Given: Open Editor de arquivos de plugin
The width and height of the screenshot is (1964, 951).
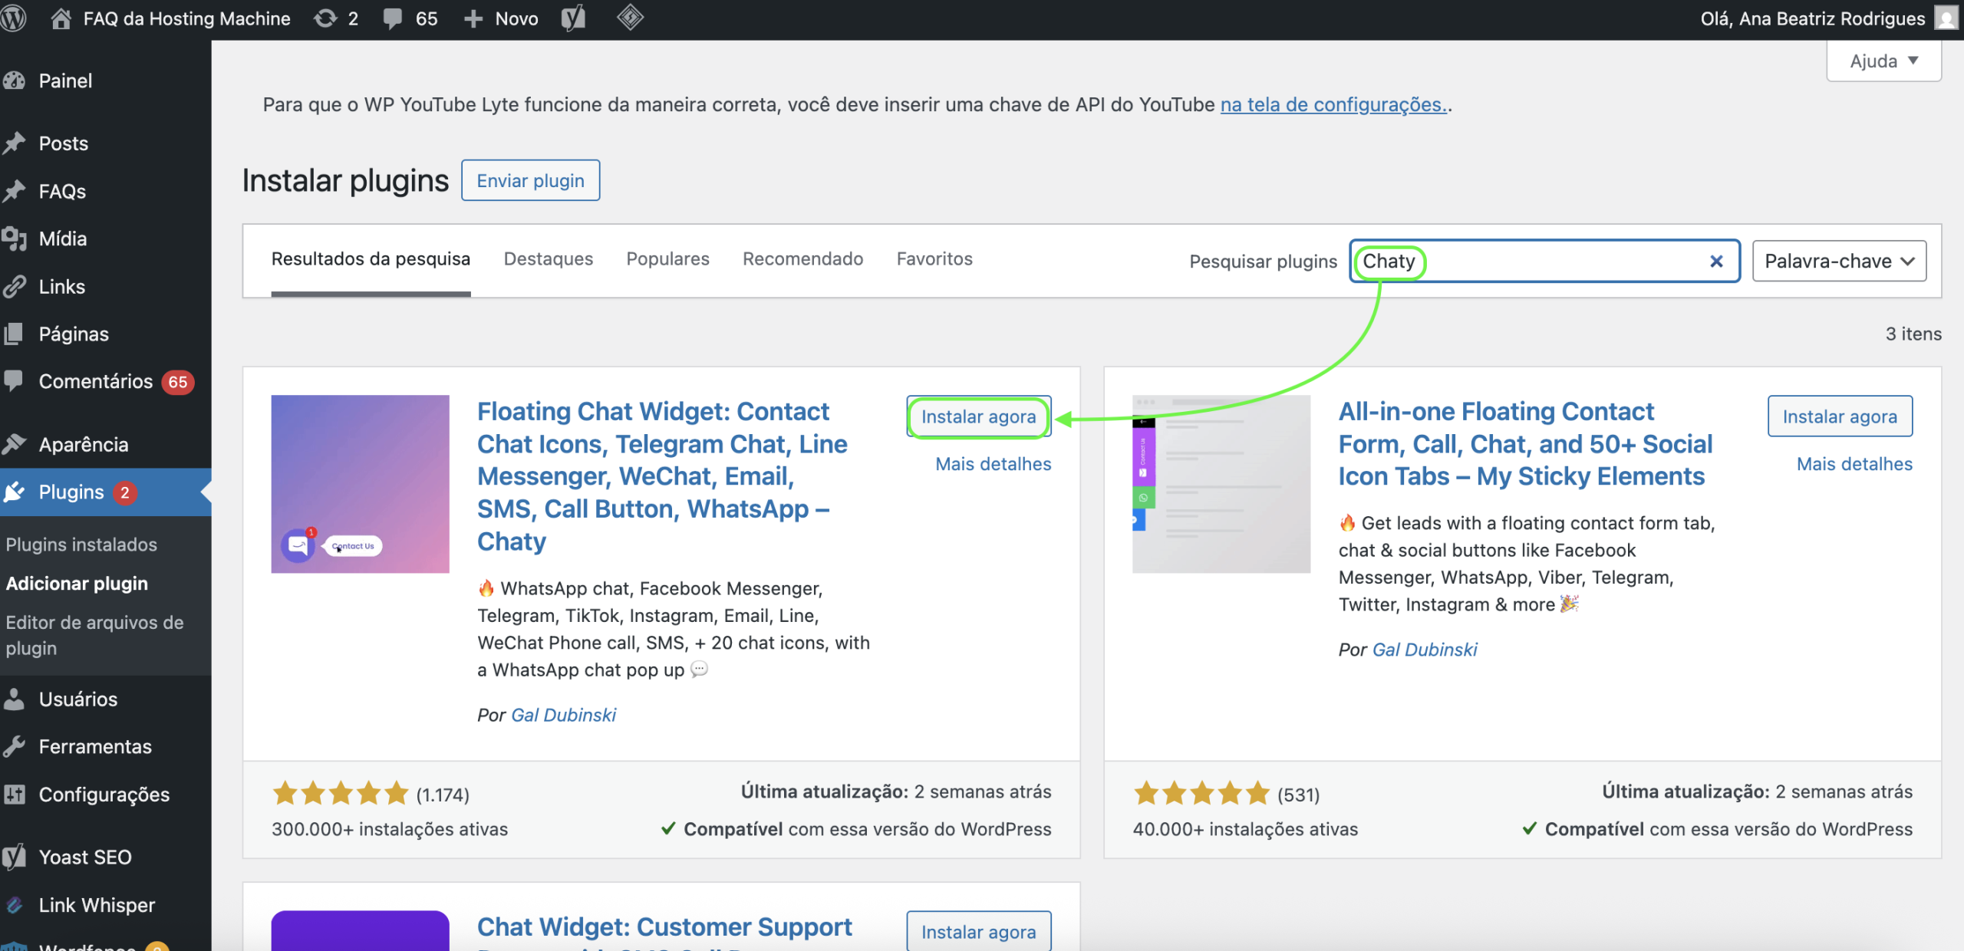Looking at the screenshot, I should pos(95,635).
